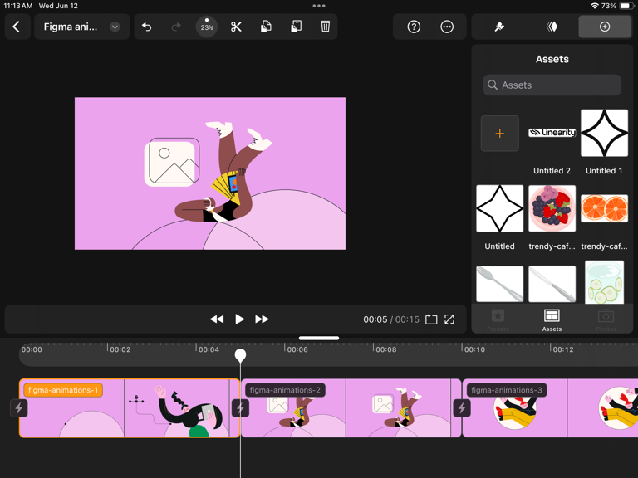This screenshot has width=638, height=478.
Task: Go back with the left chevron
Action: [x=17, y=27]
